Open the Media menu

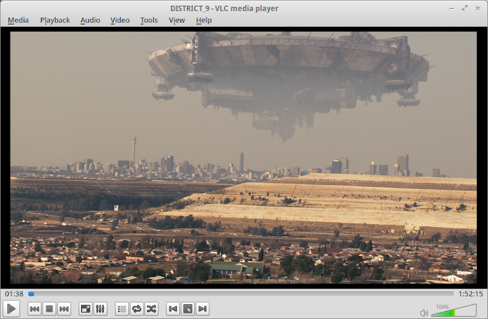18,20
